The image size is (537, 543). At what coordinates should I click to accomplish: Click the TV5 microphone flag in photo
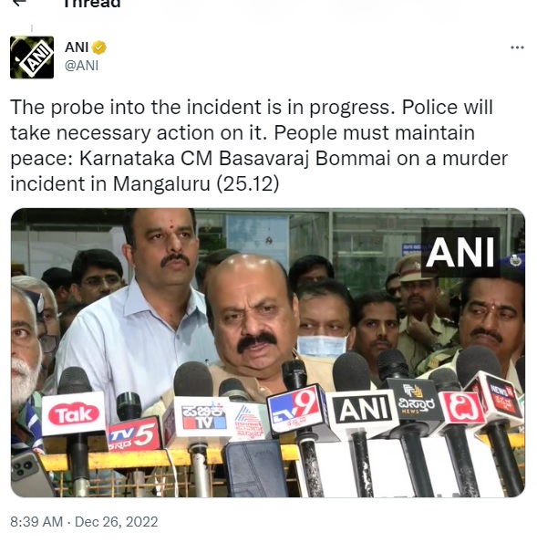(134, 434)
